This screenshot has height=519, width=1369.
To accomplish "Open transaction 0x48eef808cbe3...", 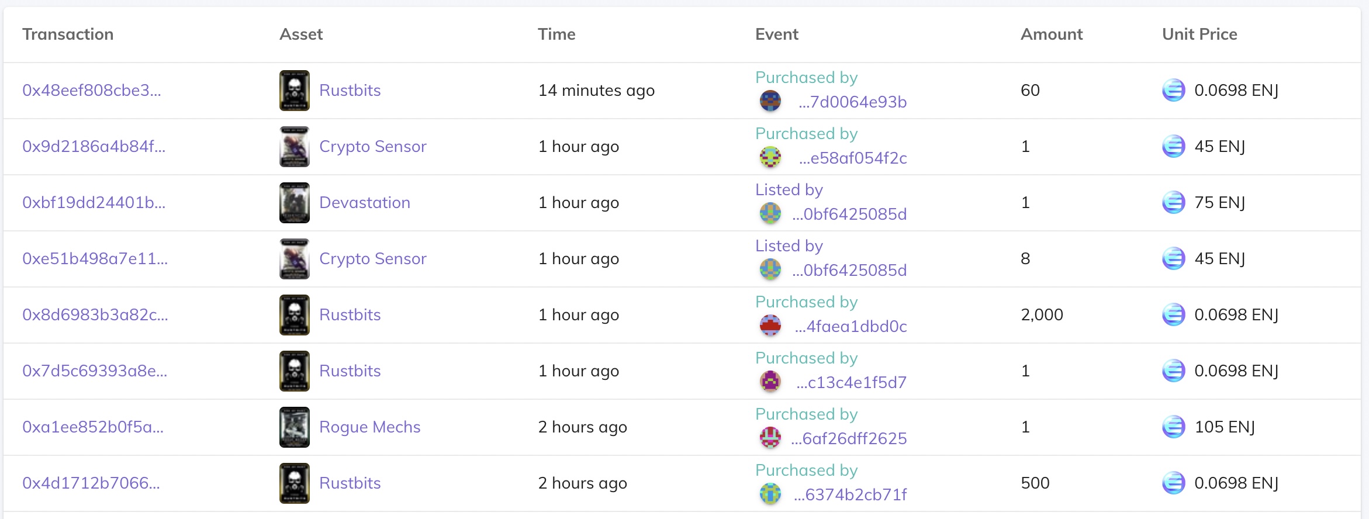I will 92,91.
